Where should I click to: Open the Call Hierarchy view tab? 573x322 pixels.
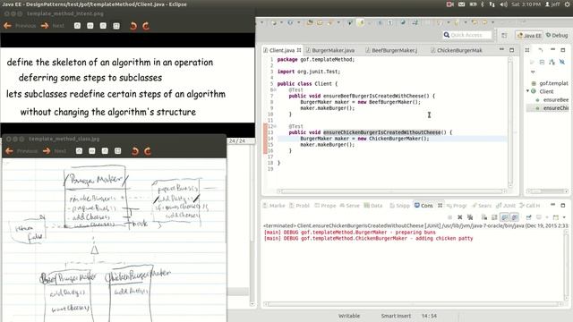tap(530, 206)
